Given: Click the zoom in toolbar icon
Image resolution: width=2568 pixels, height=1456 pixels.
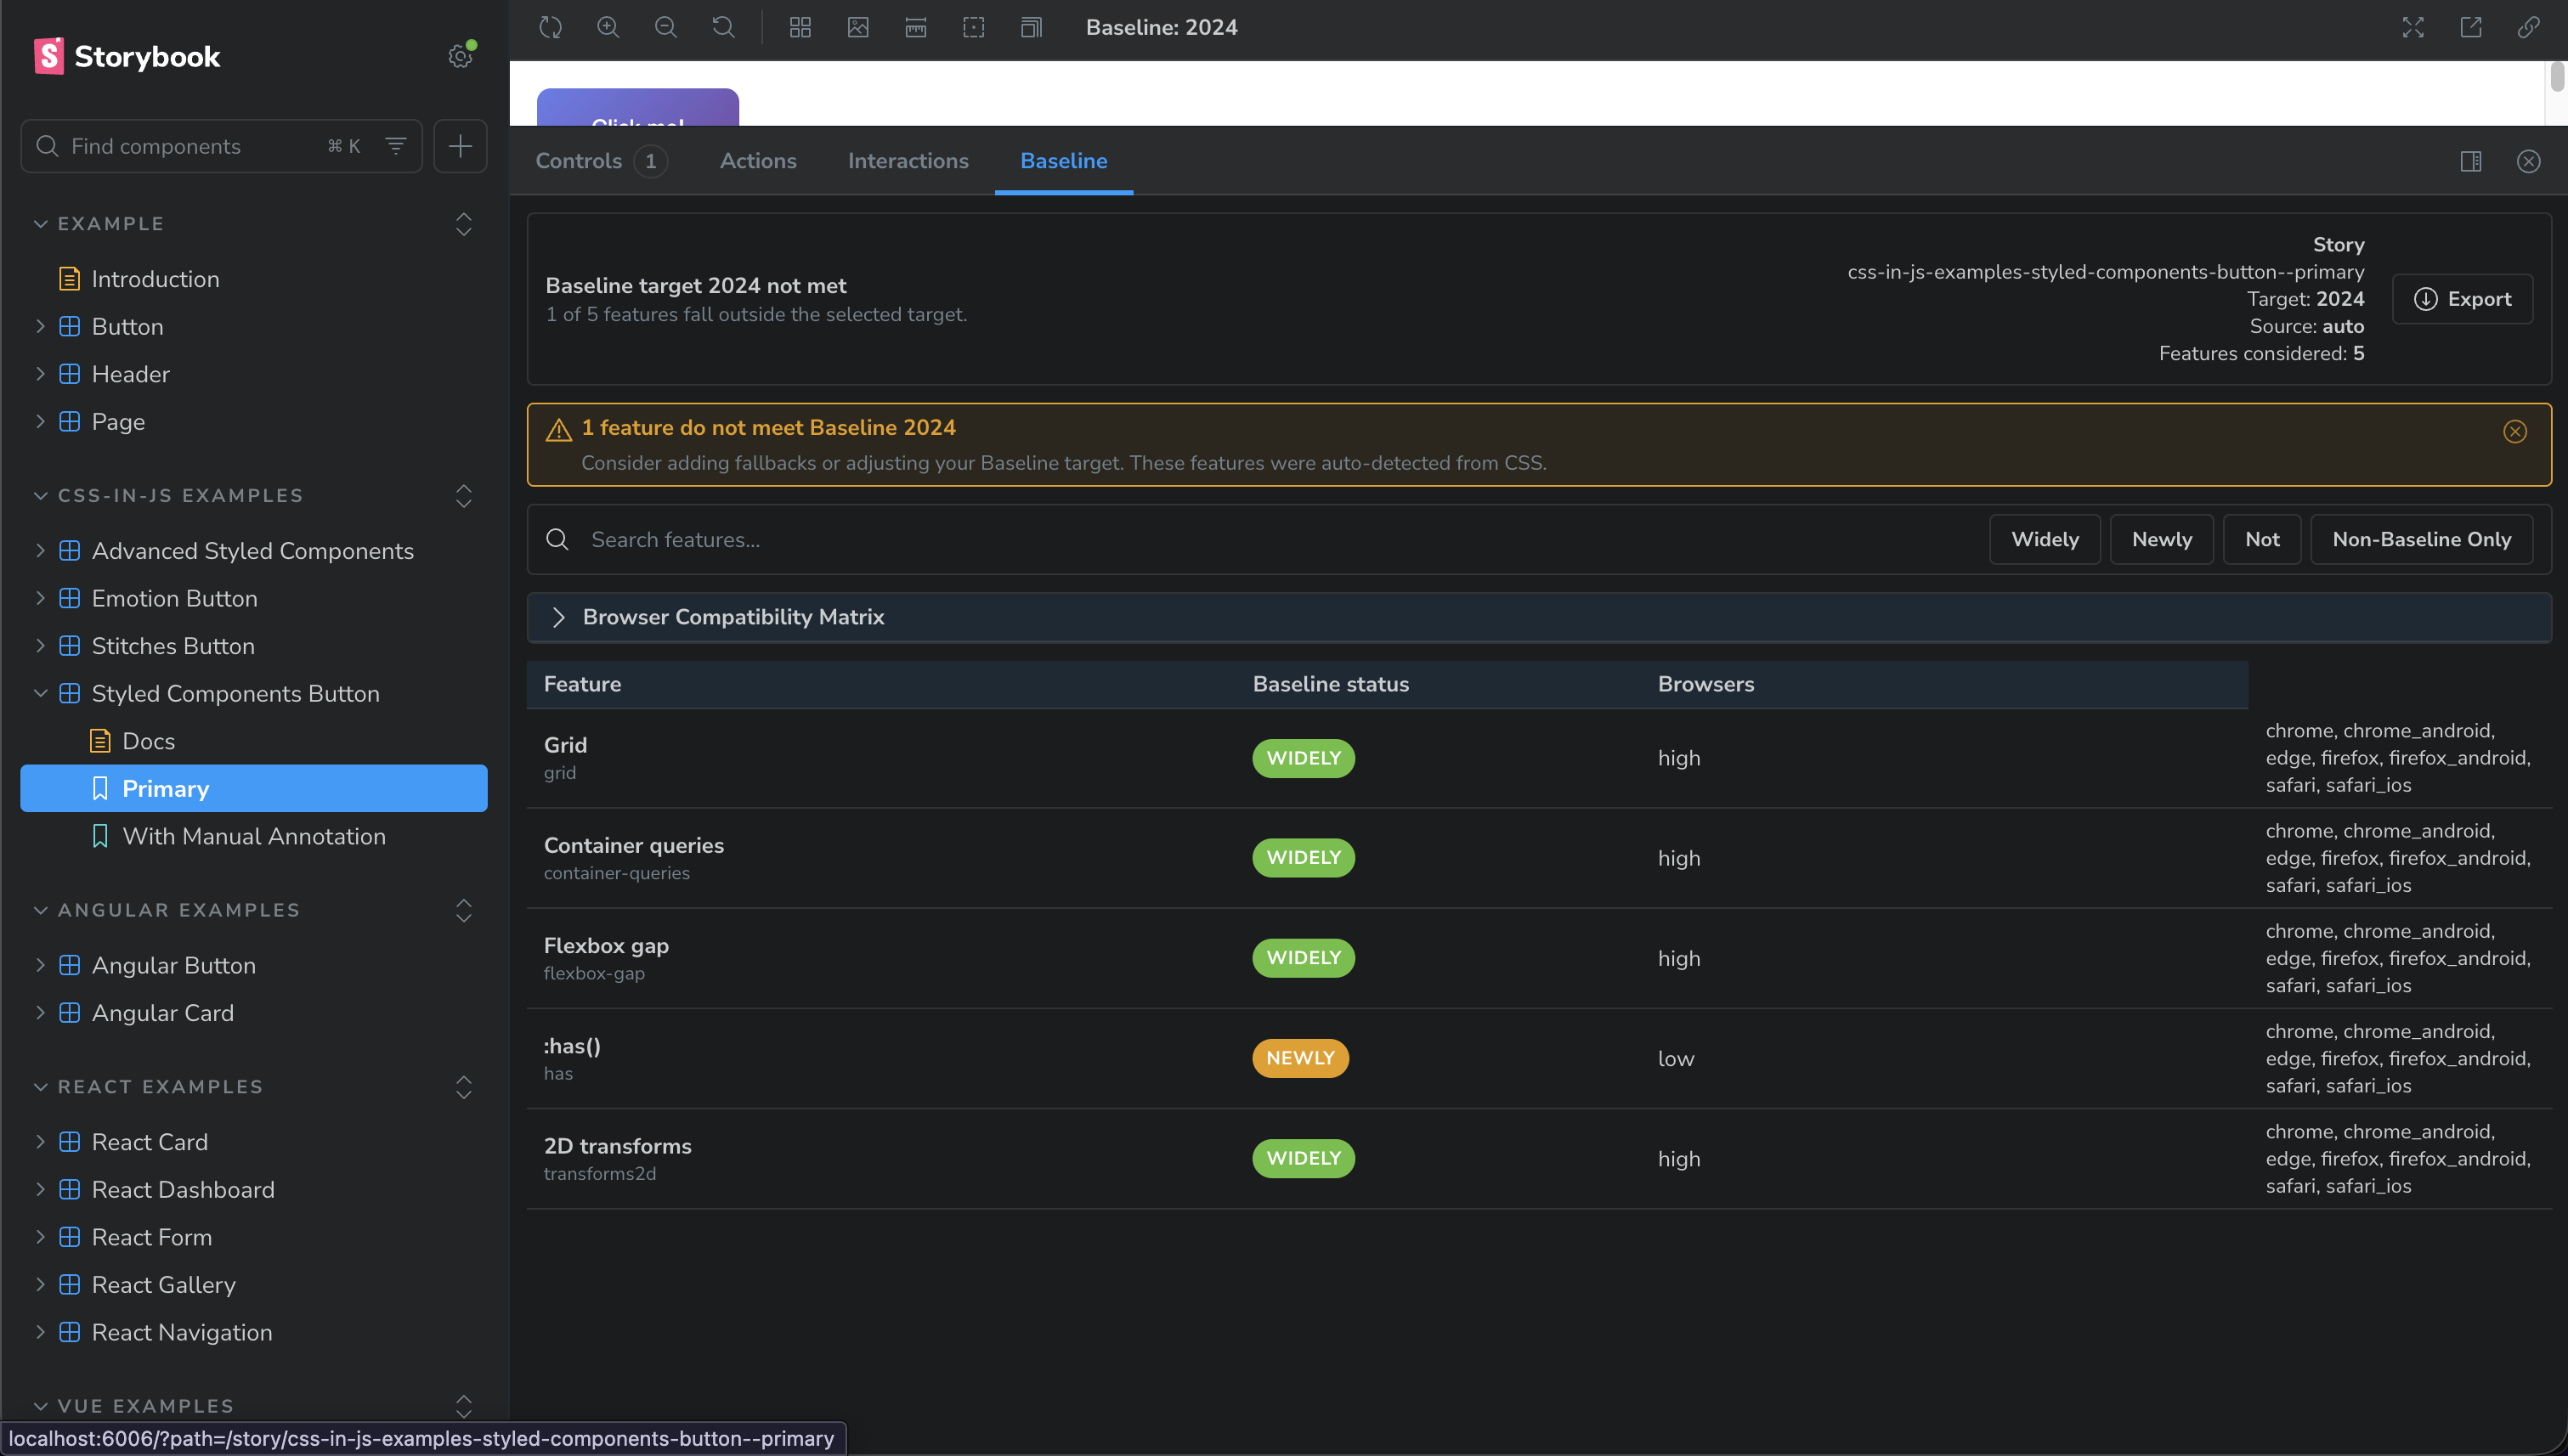Looking at the screenshot, I should tap(608, 27).
